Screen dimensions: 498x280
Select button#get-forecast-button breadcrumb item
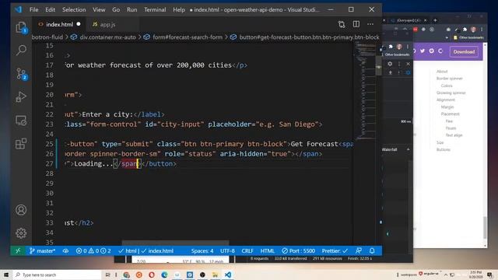coord(309,37)
